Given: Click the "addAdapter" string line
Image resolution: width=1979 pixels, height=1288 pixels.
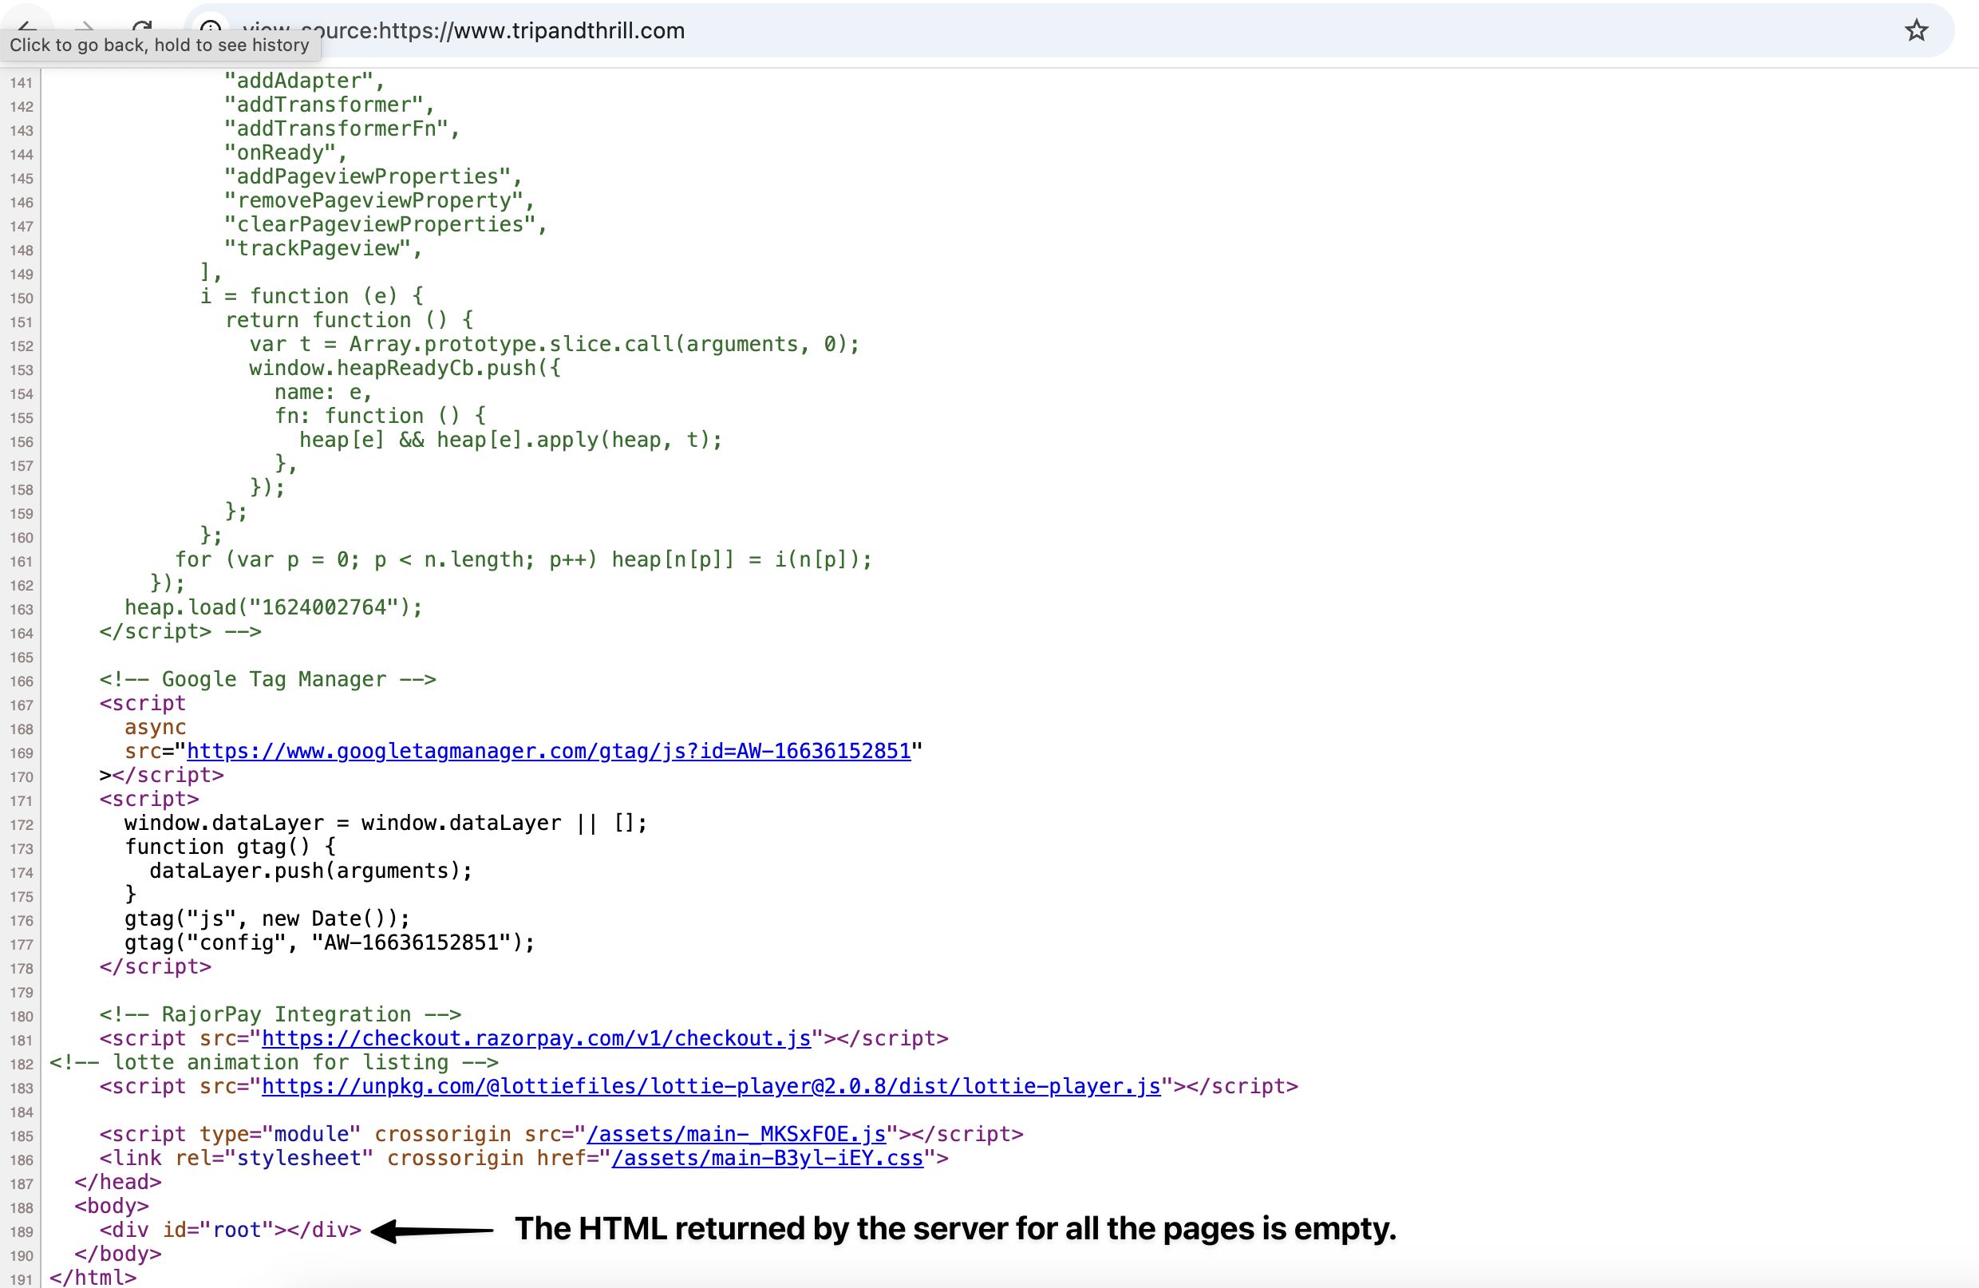Looking at the screenshot, I should [x=305, y=81].
